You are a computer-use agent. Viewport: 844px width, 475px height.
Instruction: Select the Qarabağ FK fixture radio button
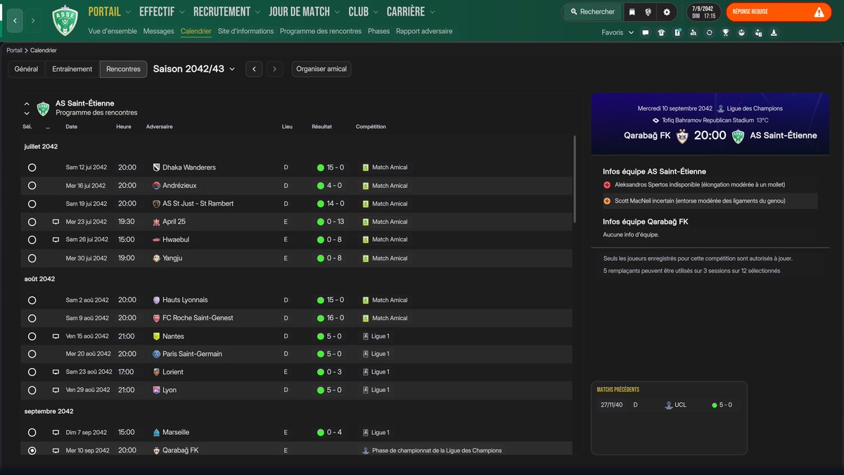32,450
